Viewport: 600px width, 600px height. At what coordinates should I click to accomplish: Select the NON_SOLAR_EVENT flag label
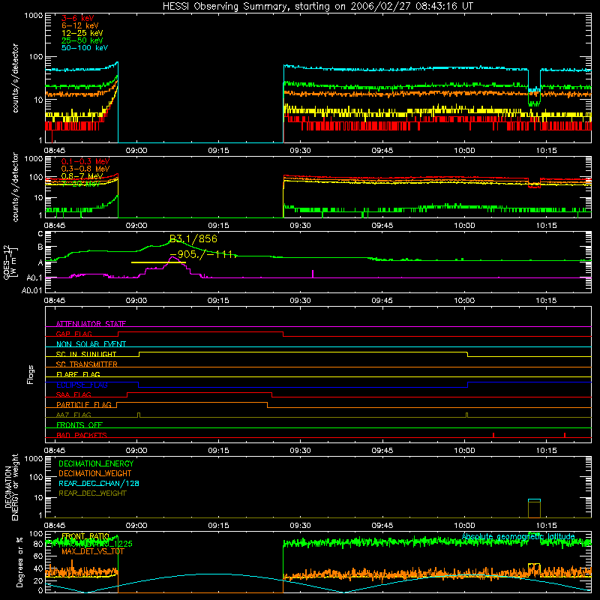click(x=91, y=344)
